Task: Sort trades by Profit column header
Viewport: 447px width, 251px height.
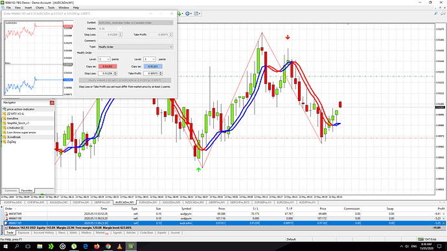Action: tap(441, 208)
